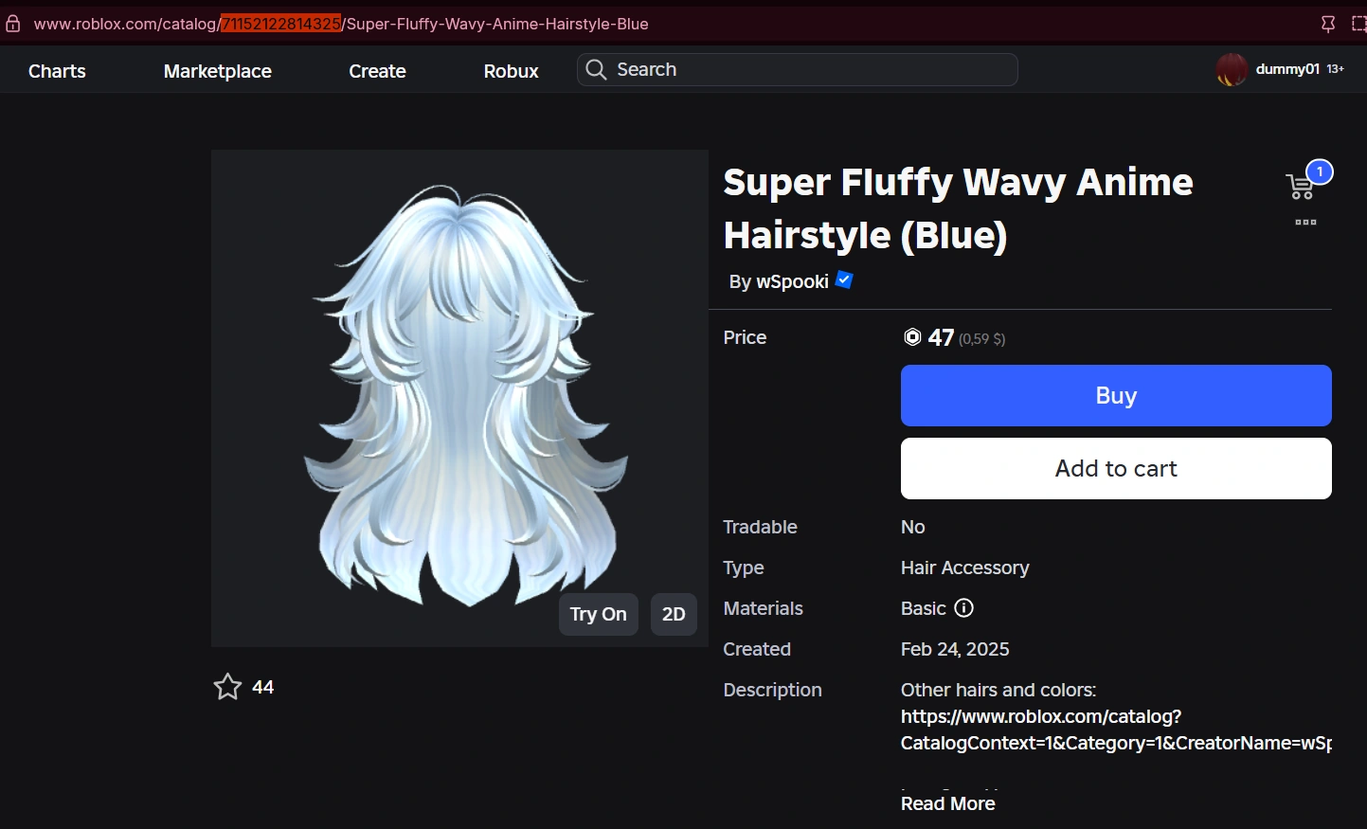Open the shopping cart
Viewport: 1367px width, 829px height.
point(1301,186)
